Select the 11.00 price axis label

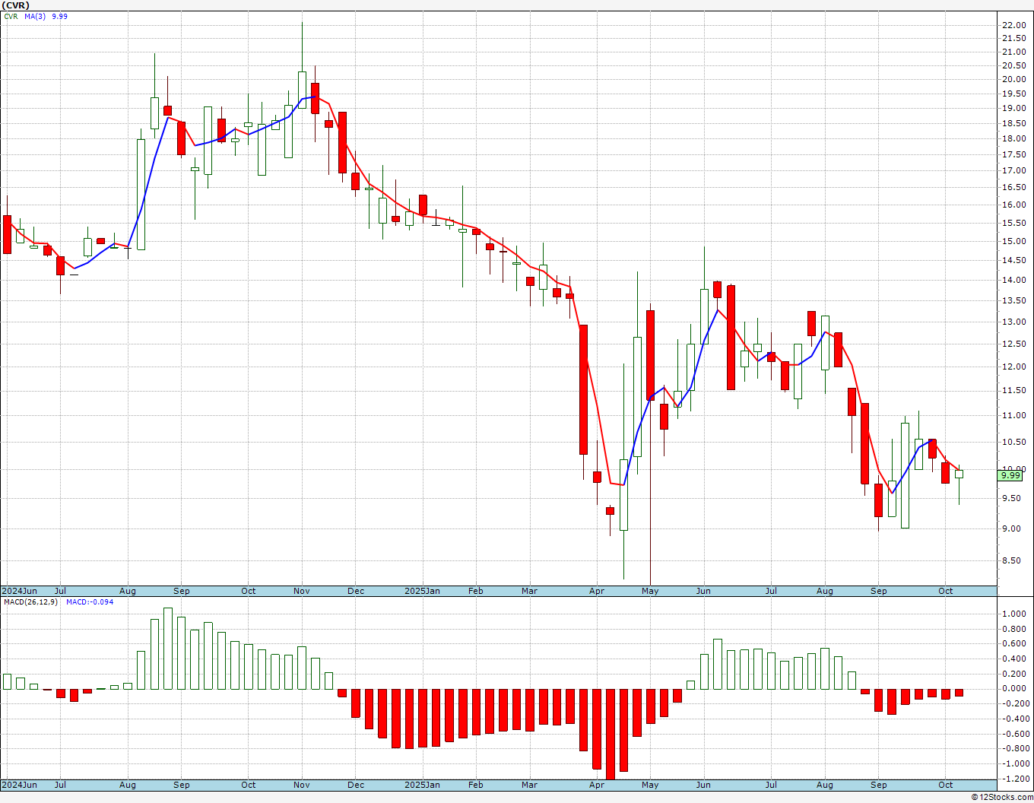click(1013, 415)
